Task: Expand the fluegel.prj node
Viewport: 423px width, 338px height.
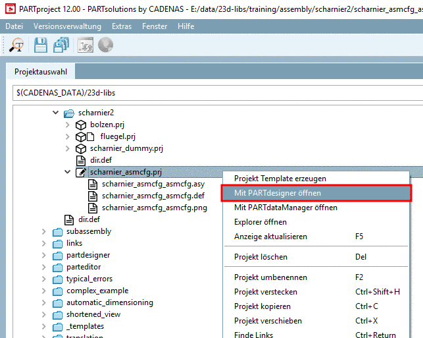Action: coord(68,136)
